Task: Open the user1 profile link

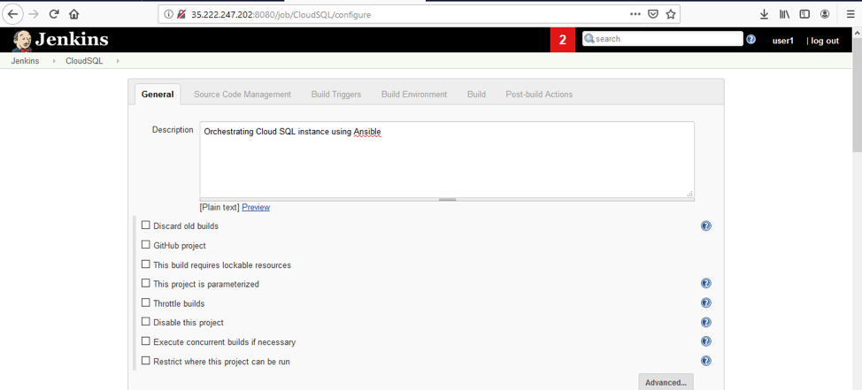Action: click(x=783, y=41)
